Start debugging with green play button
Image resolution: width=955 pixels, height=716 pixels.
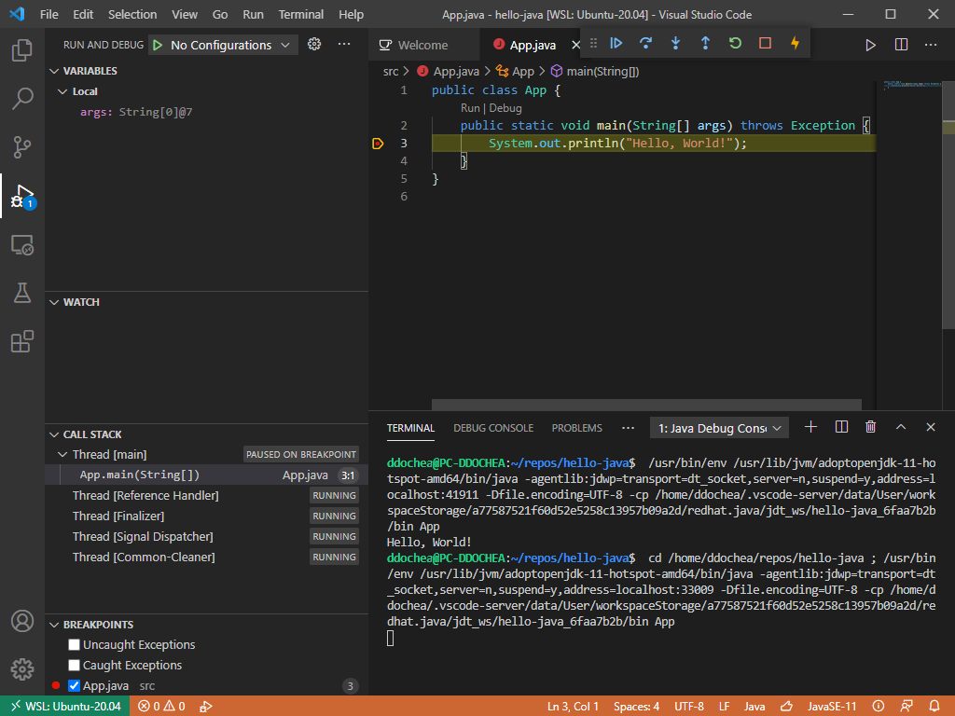tap(158, 45)
